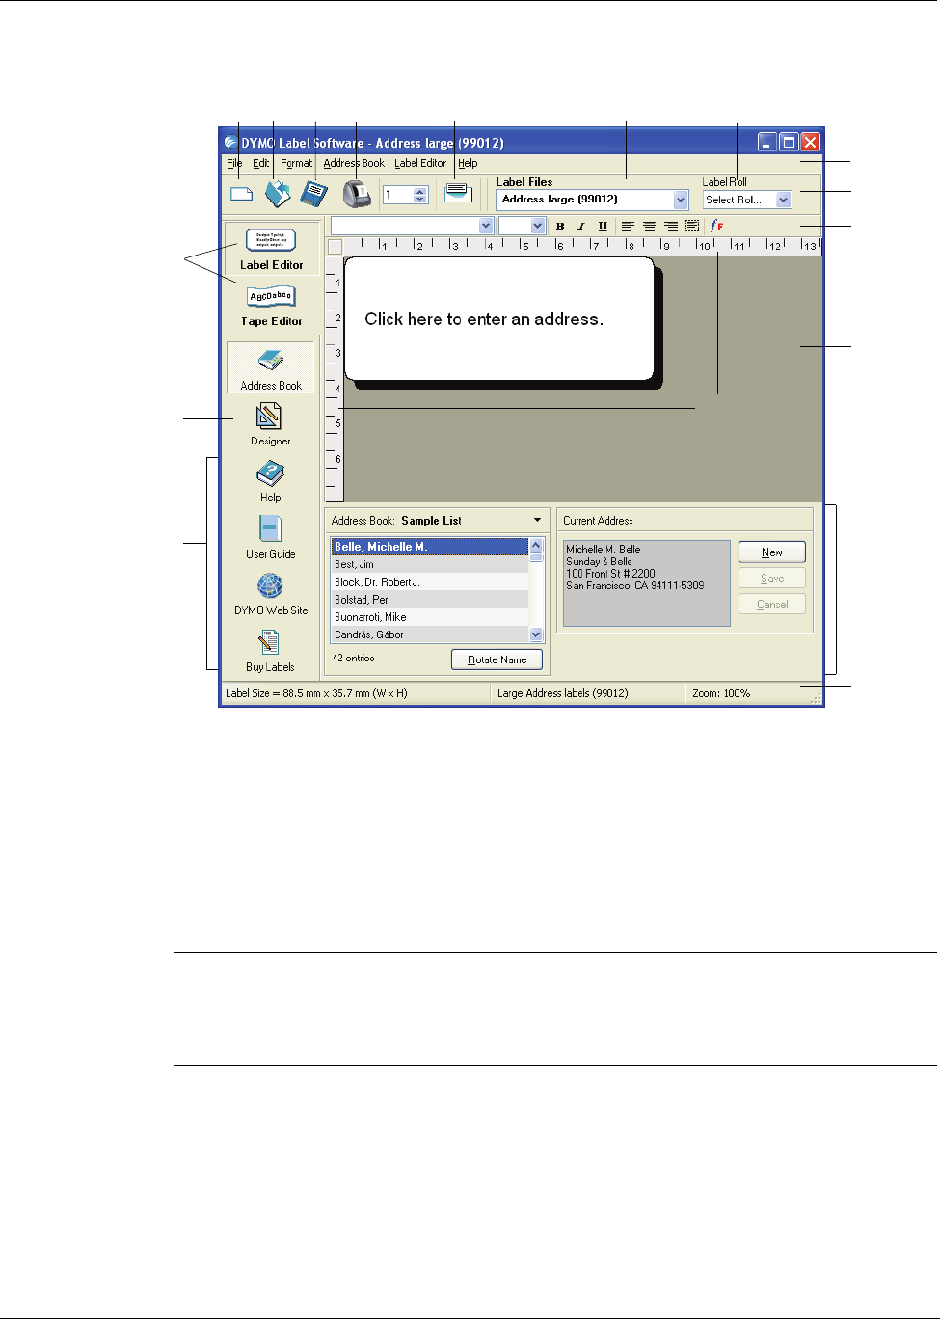Click the copies count field
The image size is (940, 1319).
click(398, 195)
